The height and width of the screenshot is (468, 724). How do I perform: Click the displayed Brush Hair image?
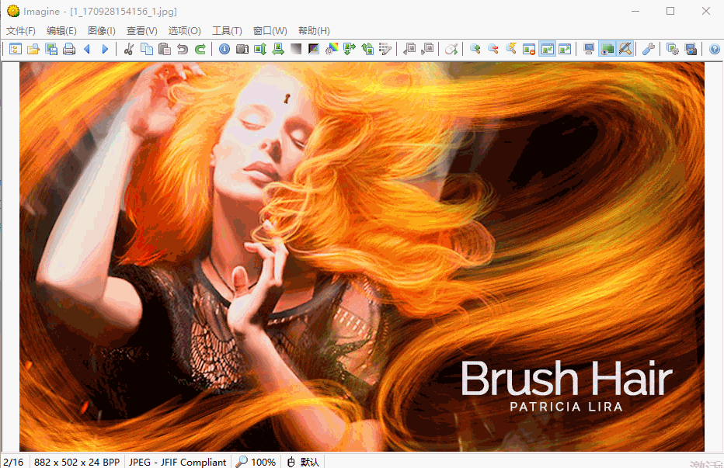point(361,257)
